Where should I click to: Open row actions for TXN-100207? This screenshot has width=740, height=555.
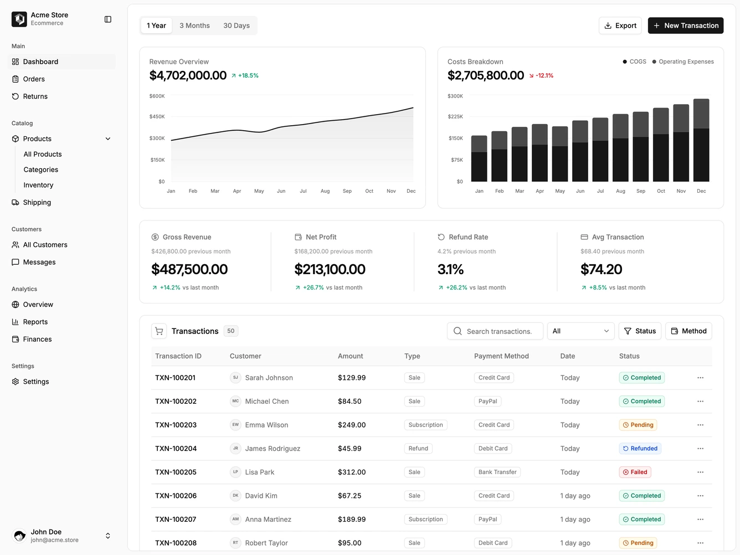[x=701, y=520]
